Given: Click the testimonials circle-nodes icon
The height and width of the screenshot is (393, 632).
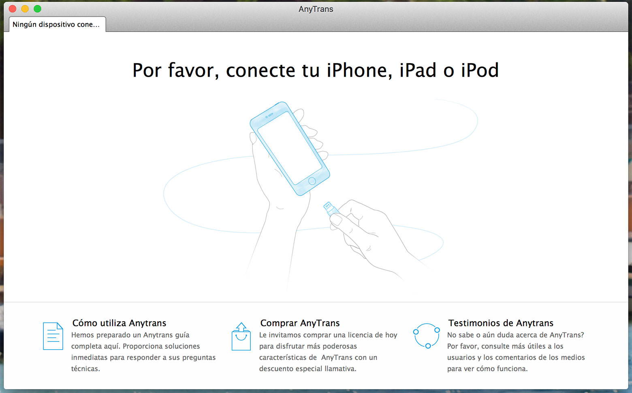Looking at the screenshot, I should click(427, 336).
